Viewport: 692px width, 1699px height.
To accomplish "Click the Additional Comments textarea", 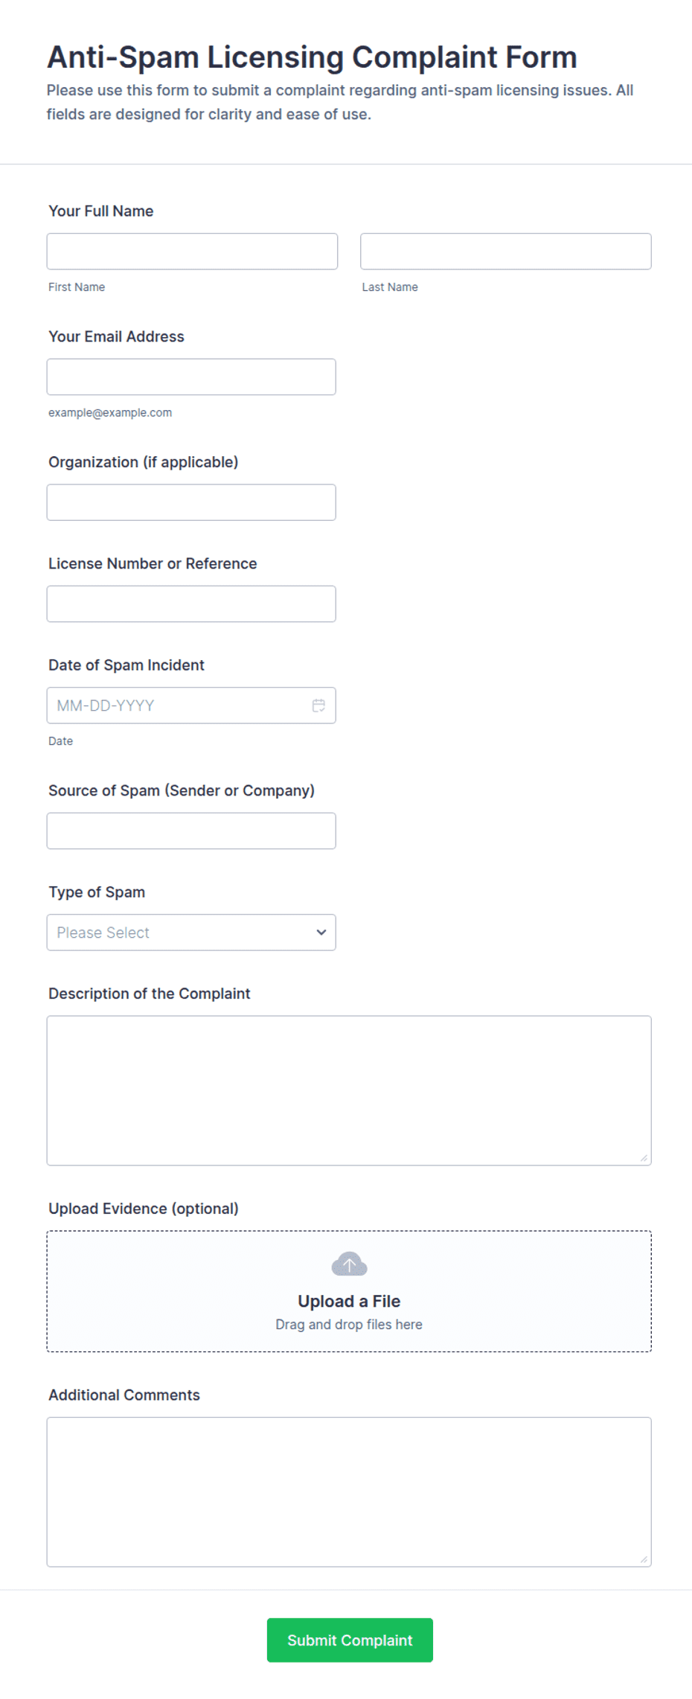I will tap(349, 1492).
